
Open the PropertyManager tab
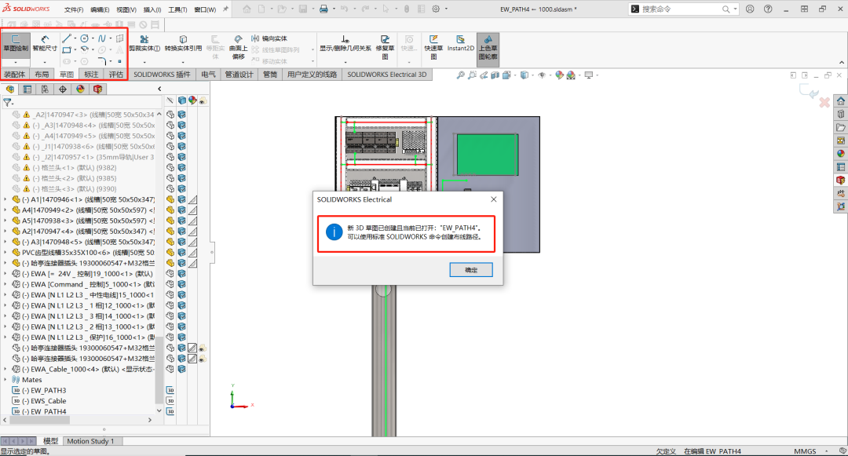coord(27,89)
